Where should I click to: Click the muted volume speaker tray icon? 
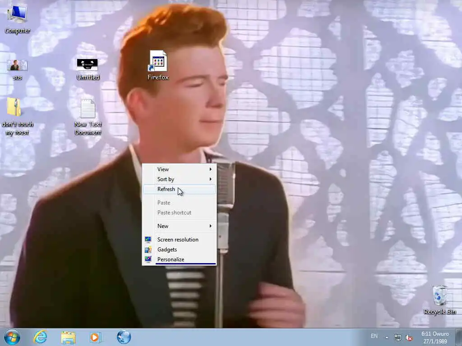tap(409, 337)
